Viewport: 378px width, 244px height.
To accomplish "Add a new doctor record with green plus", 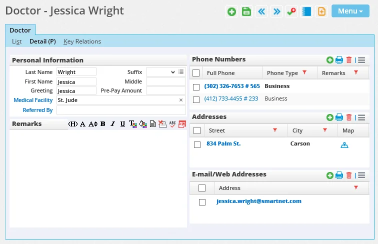I will (231, 11).
